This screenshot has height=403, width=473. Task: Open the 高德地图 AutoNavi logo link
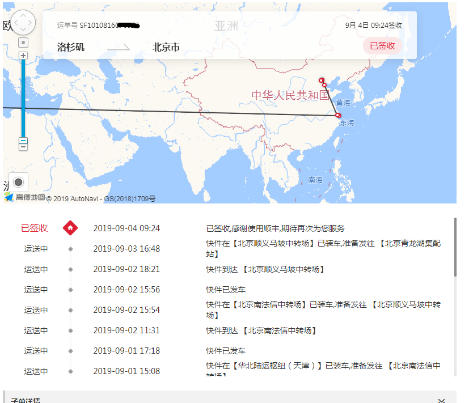24,198
